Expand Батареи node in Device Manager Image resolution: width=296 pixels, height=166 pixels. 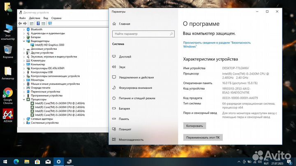[x=24, y=37]
